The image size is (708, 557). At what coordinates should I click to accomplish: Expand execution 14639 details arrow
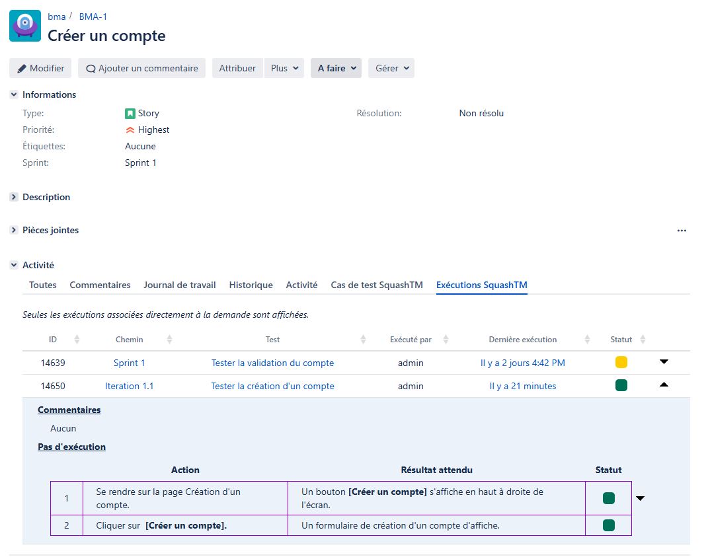tap(664, 362)
